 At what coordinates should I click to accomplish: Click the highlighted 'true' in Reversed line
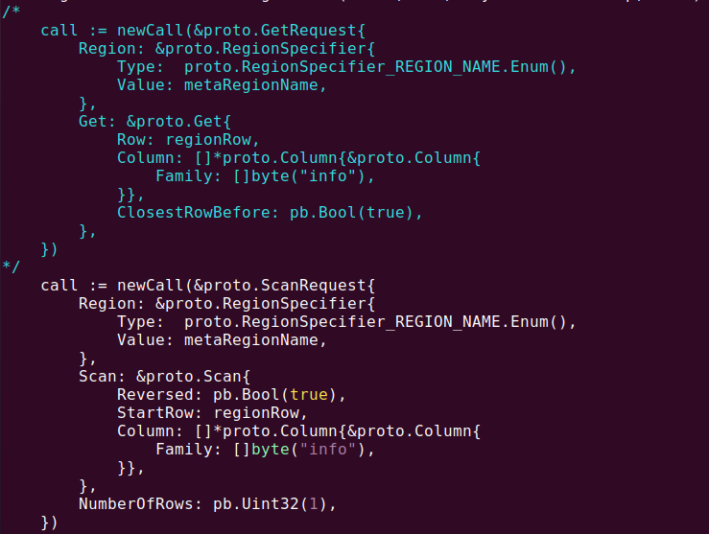(308, 394)
